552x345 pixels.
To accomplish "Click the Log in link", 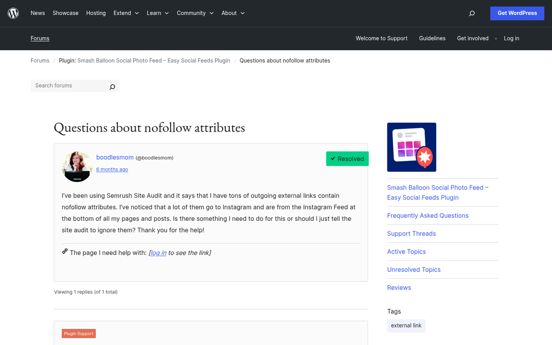I will point(512,38).
